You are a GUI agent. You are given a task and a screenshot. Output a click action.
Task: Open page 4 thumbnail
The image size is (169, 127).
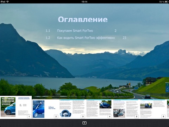(99, 109)
